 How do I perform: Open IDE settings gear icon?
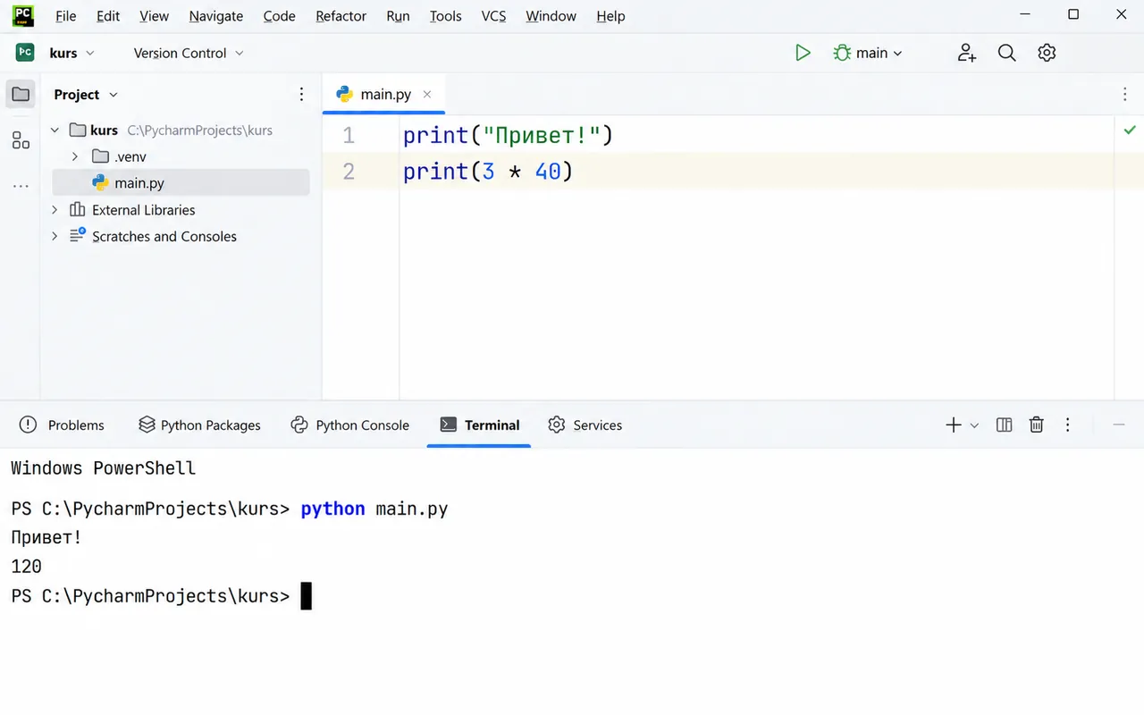1047,53
